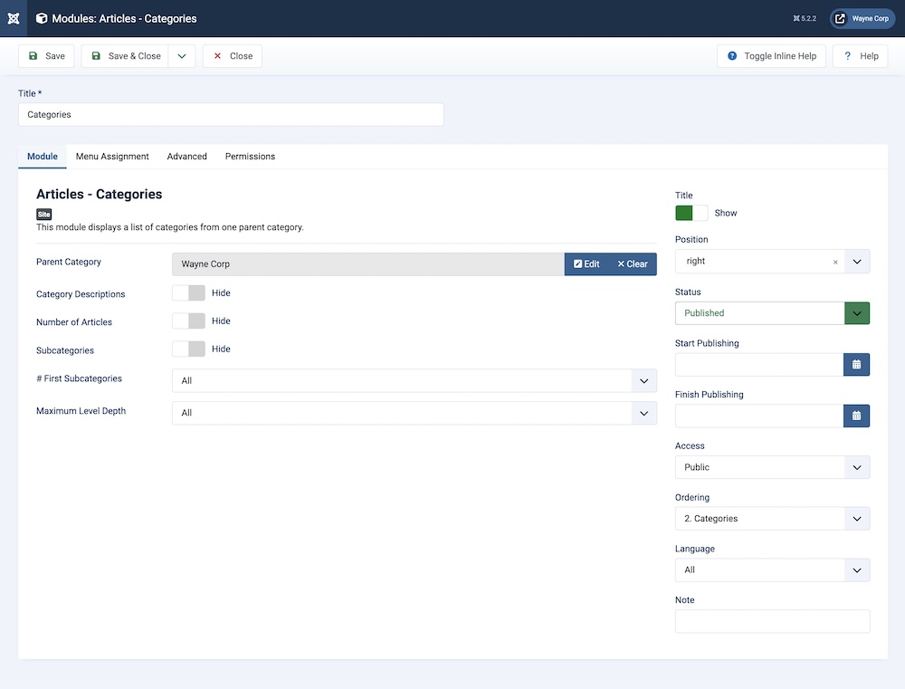This screenshot has height=689, width=905.
Task: Switch to the Advanced tab
Action: click(186, 157)
